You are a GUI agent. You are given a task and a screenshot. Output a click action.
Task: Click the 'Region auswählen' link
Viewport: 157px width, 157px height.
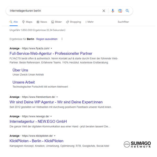[x=47, y=39]
